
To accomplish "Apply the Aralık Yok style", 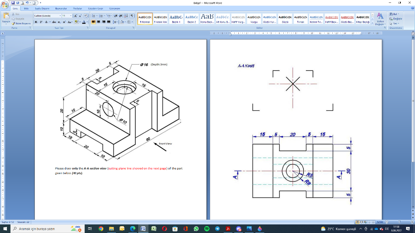I will click(160, 19).
